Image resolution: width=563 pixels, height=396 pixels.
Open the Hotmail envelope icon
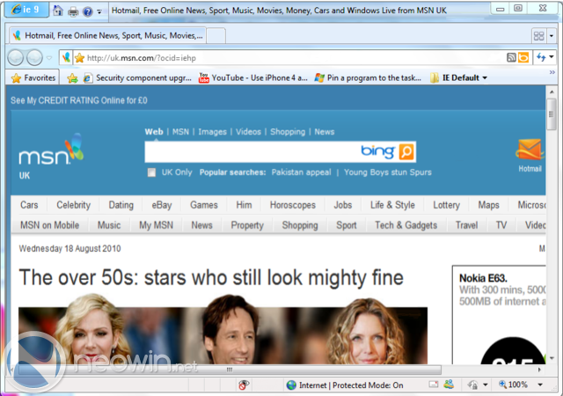(530, 149)
